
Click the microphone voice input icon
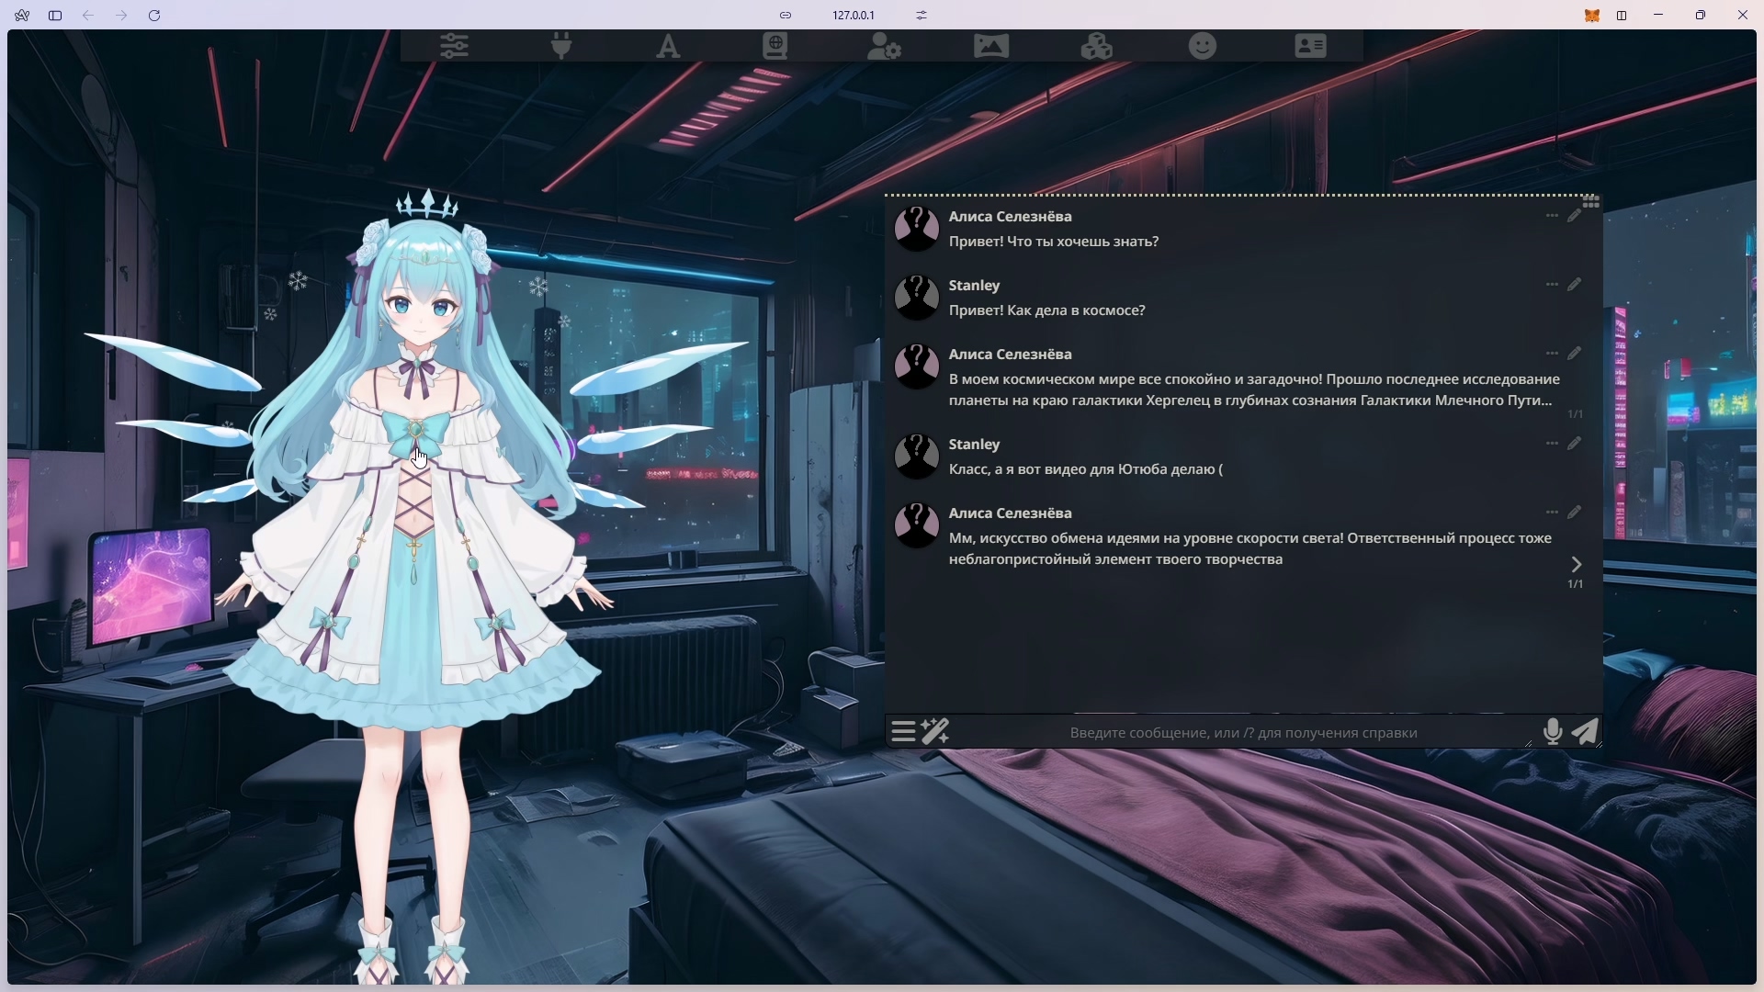tap(1553, 732)
